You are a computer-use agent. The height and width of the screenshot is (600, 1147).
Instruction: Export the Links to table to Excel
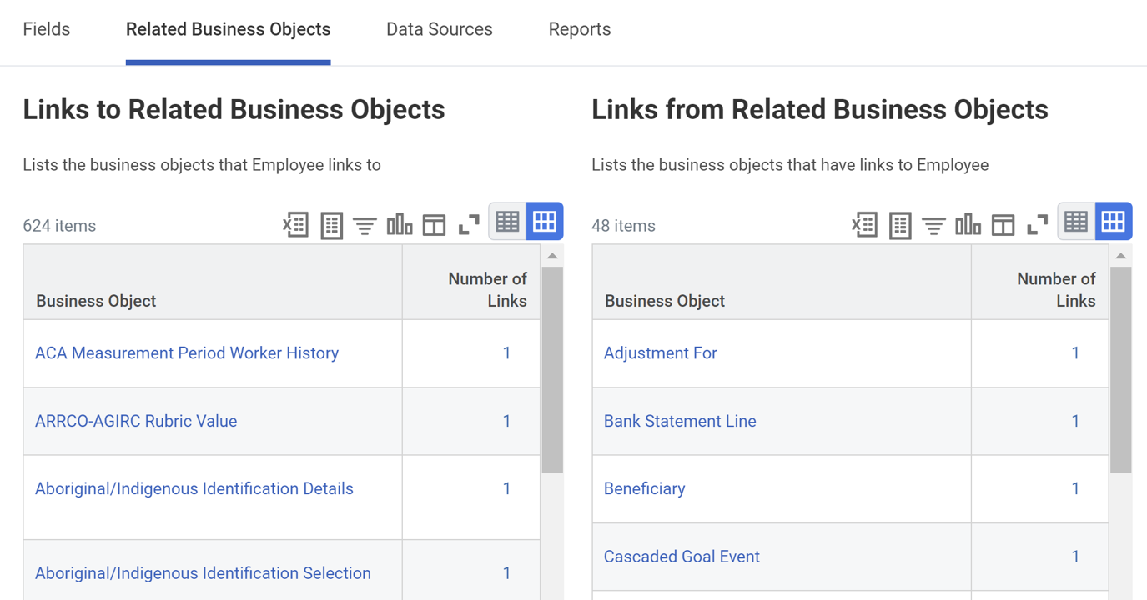click(x=295, y=224)
